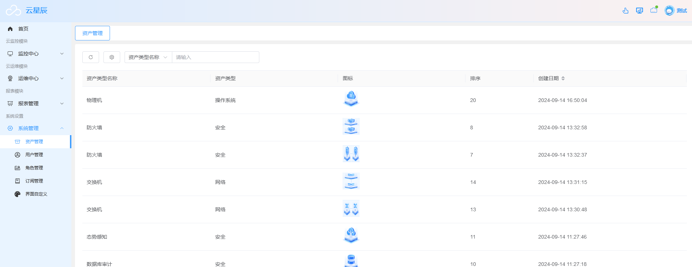Click the 排序 column header
The image size is (692, 267).
tap(475, 78)
